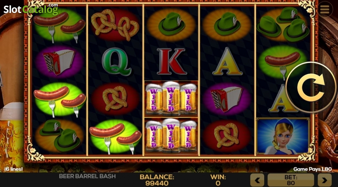Click the BALANCE 99440 display
The height and width of the screenshot is (187, 338).
point(157,180)
